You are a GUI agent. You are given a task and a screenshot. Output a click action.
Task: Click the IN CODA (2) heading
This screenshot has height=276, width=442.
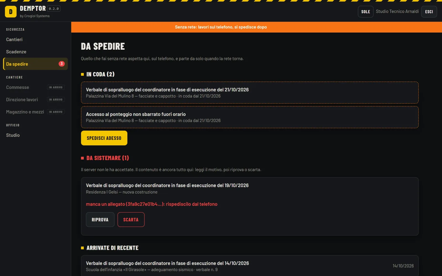[x=100, y=74]
